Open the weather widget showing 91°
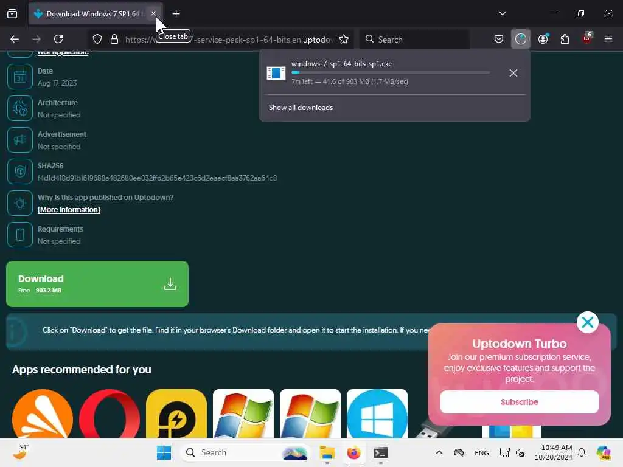This screenshot has width=623, height=467. coord(21,452)
